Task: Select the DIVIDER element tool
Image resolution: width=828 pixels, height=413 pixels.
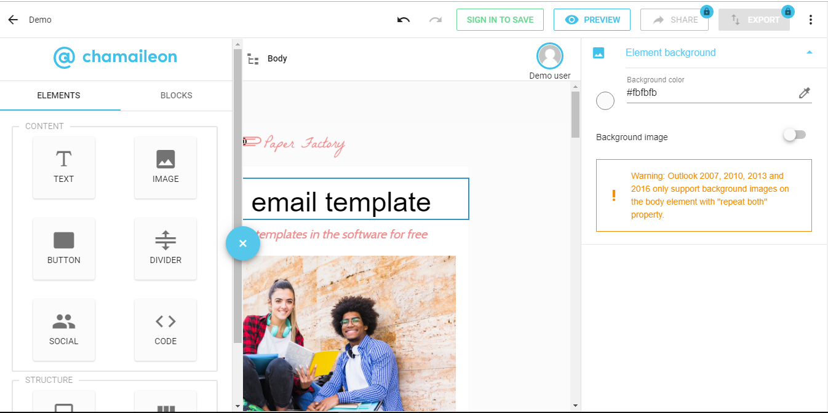Action: click(x=165, y=248)
